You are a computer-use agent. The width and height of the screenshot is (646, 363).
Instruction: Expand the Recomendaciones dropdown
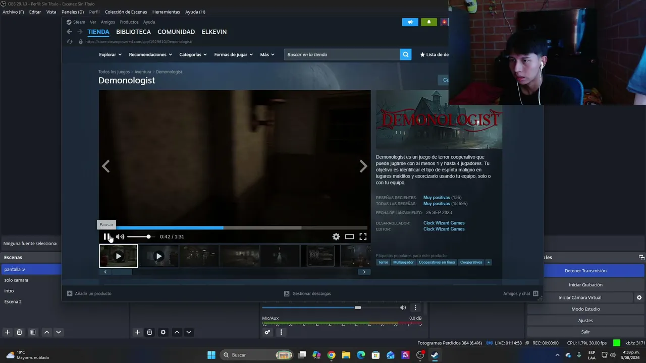click(150, 54)
